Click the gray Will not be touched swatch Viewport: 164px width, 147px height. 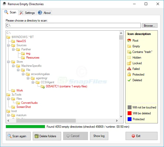pos(129,107)
